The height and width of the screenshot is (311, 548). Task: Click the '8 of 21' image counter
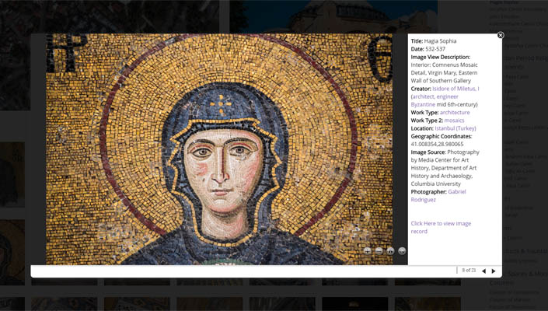(x=468, y=271)
